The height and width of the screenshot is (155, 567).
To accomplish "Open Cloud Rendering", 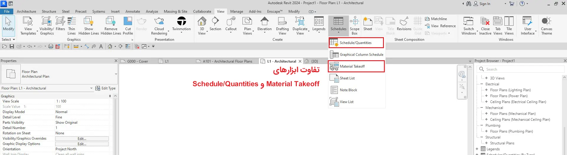I will (159, 26).
